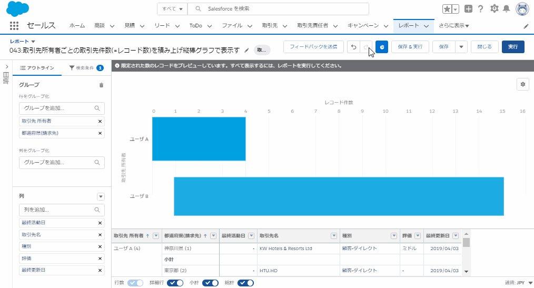Click the undo arrow button
Screen dimensions: 534x288
[x=353, y=47]
